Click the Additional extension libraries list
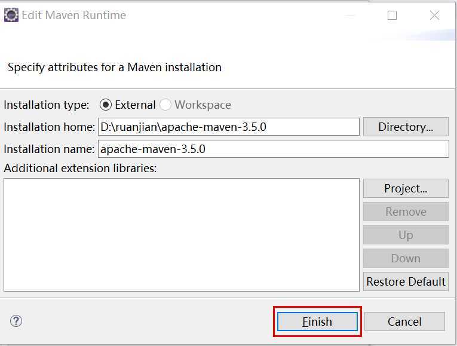The width and height of the screenshot is (457, 346). pos(182,235)
